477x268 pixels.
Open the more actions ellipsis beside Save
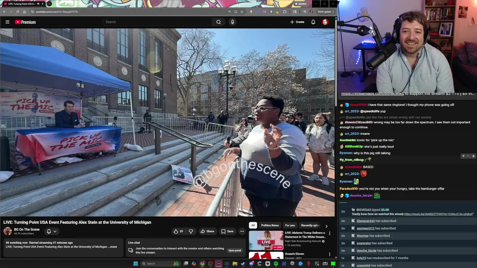(242, 232)
